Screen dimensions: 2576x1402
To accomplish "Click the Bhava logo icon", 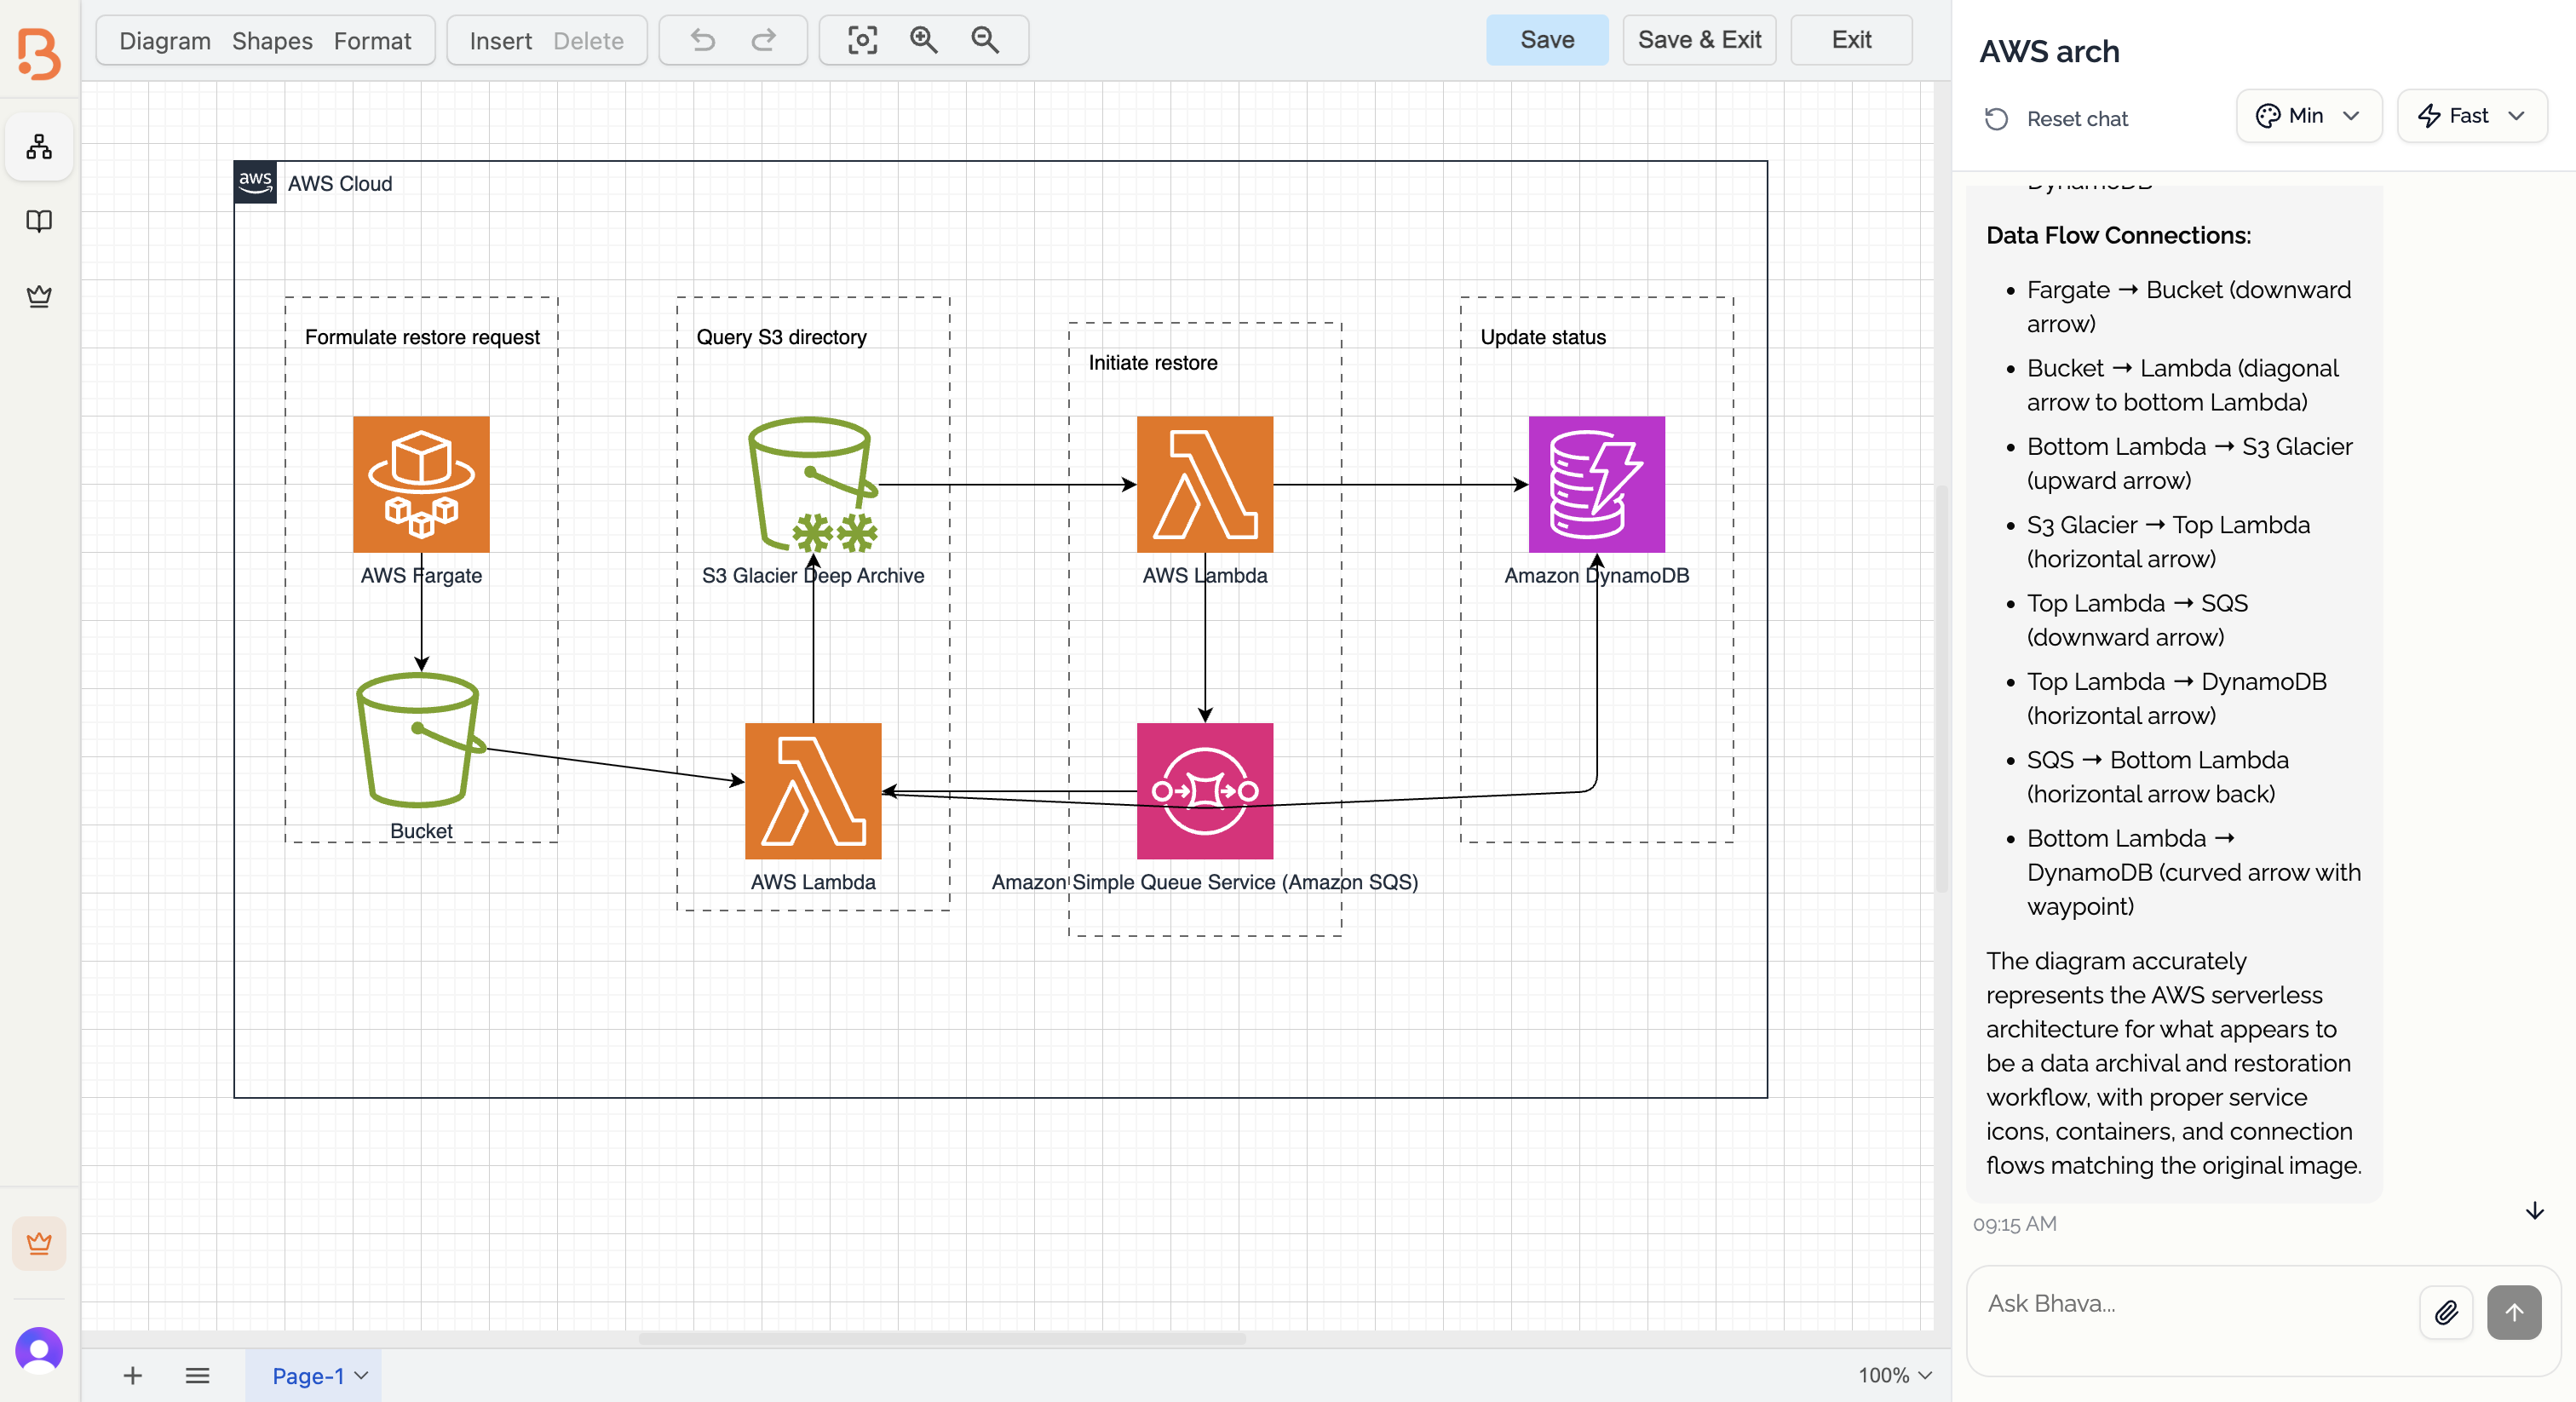I will click(x=39, y=52).
